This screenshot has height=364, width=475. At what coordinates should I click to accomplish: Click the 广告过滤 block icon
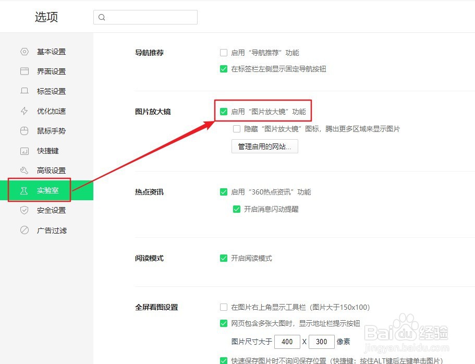[x=25, y=230]
